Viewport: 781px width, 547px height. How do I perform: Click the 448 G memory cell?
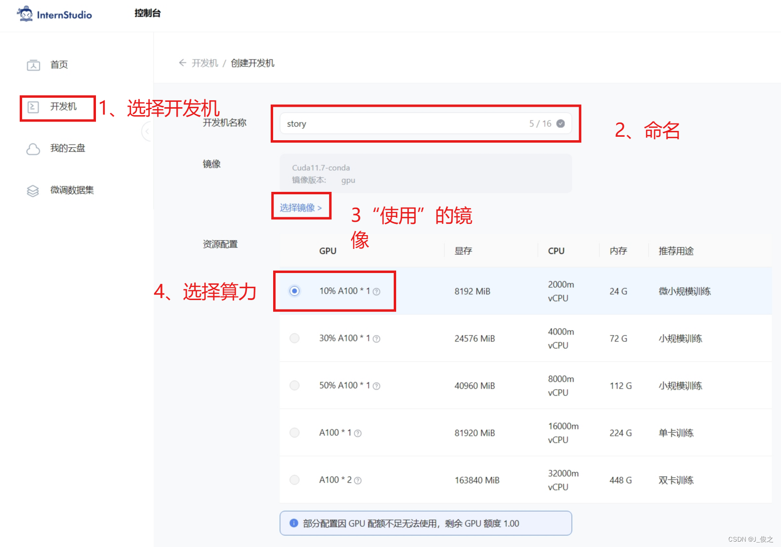(621, 480)
